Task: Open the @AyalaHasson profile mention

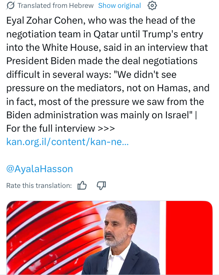Action: point(39,169)
